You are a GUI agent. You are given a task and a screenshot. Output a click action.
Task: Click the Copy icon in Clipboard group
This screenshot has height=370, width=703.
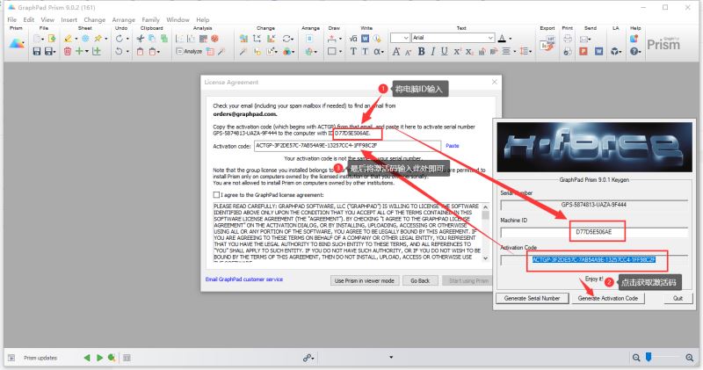[152, 39]
